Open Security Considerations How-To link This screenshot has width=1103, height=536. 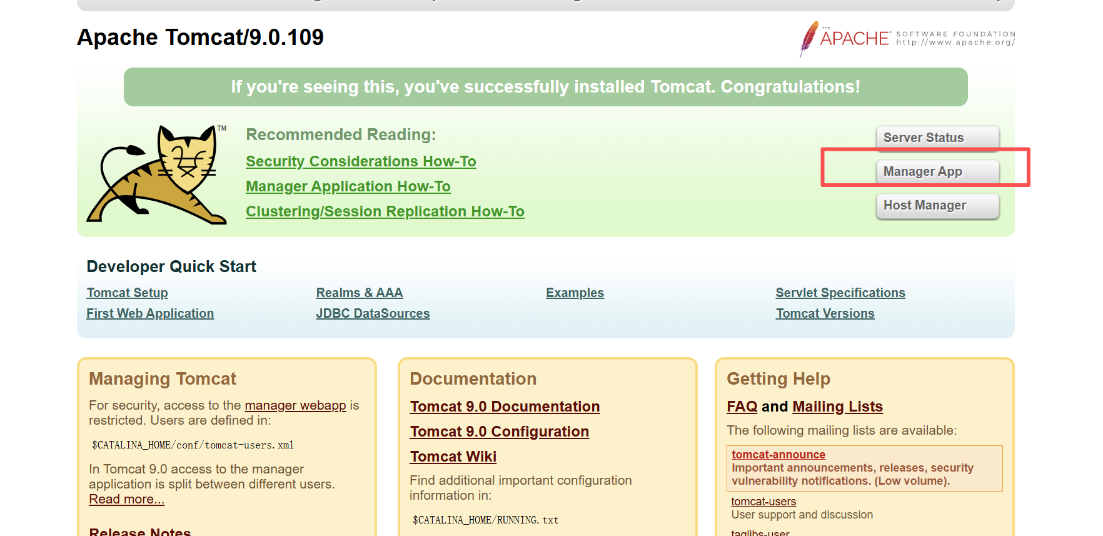coord(361,161)
